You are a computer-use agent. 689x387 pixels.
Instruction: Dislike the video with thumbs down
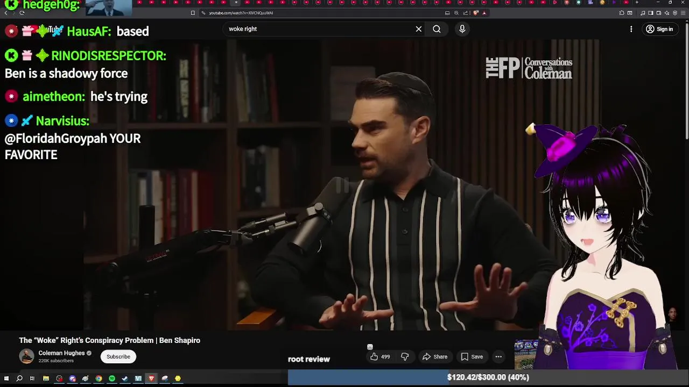[x=405, y=356]
